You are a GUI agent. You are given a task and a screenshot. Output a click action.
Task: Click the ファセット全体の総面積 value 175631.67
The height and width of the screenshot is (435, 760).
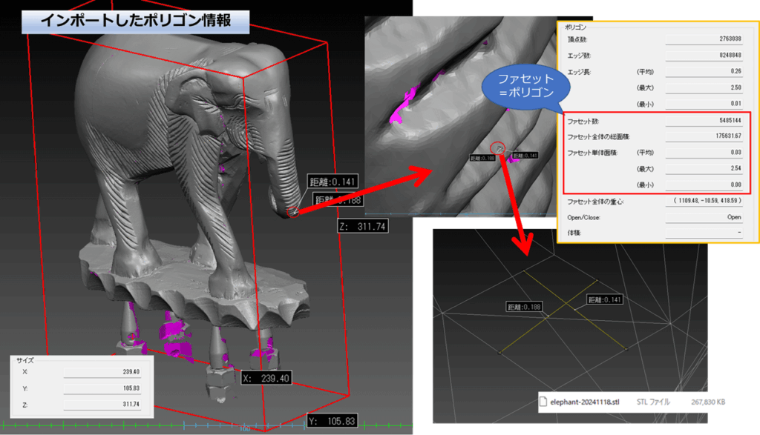pyautogui.click(x=709, y=136)
